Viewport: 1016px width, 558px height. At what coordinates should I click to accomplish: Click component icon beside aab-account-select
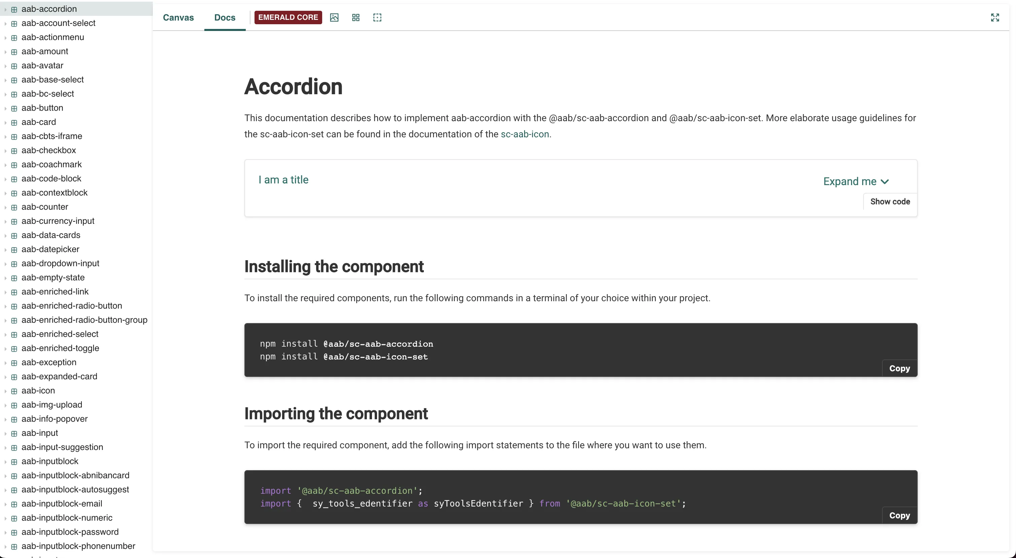point(14,23)
